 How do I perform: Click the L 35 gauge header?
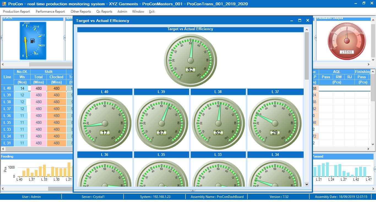[161, 155]
